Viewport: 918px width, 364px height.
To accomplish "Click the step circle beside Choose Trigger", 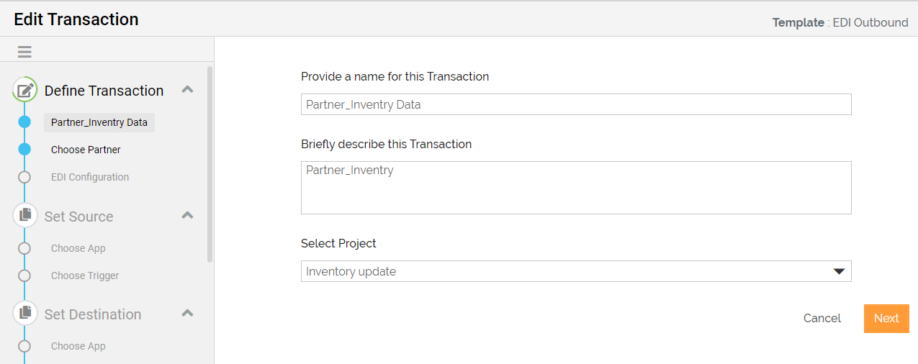I will tap(24, 276).
